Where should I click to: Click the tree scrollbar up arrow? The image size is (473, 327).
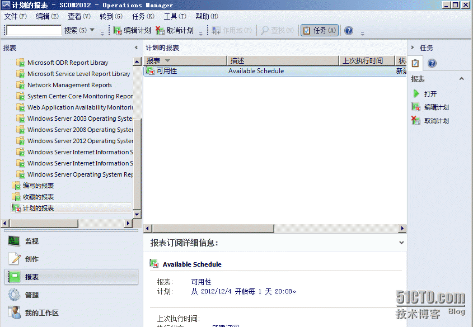(x=137, y=61)
